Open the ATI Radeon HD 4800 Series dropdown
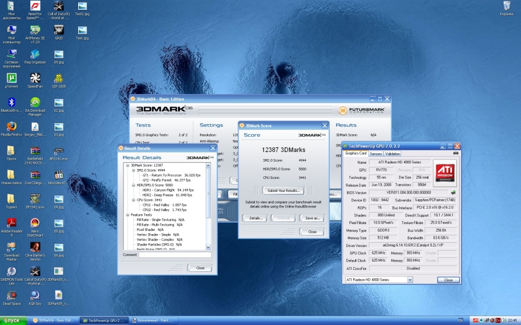 coord(410,280)
